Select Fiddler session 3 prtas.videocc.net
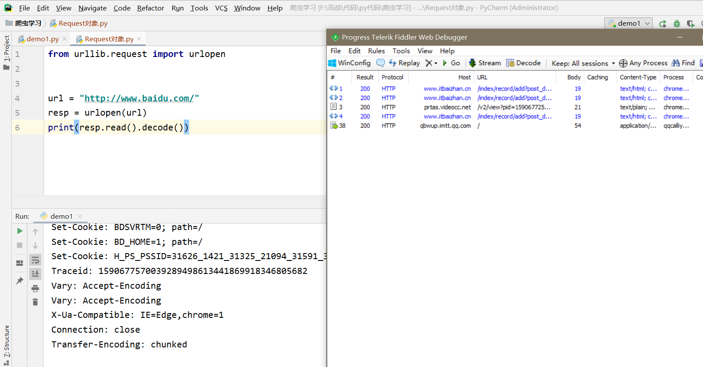The image size is (703, 367). point(515,107)
